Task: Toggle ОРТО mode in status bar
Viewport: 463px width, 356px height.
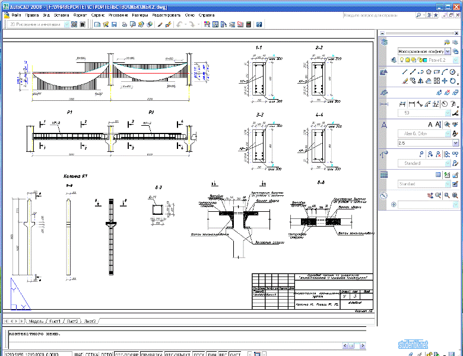Action: (x=107, y=354)
